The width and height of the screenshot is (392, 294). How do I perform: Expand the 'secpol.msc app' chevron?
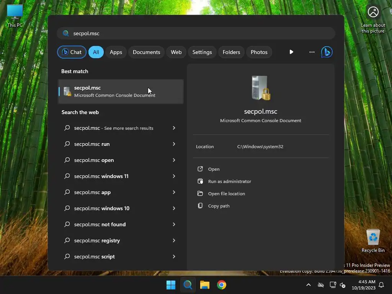click(174, 192)
